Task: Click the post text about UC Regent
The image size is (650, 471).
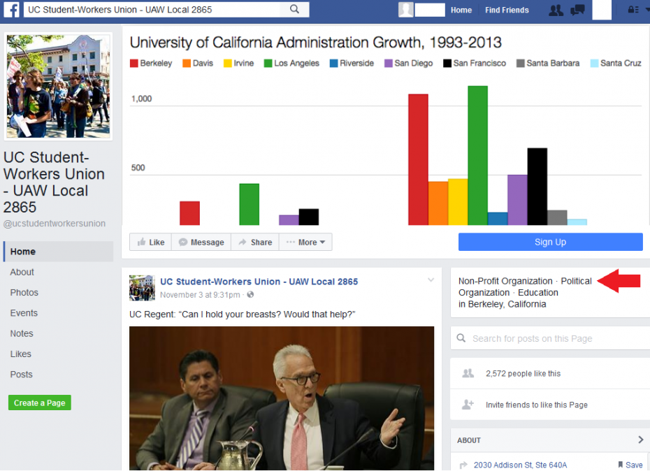Action: point(242,314)
